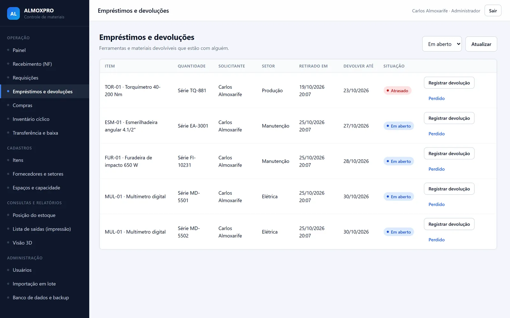Click the DEVOLVER ATÉ column header

click(x=358, y=66)
